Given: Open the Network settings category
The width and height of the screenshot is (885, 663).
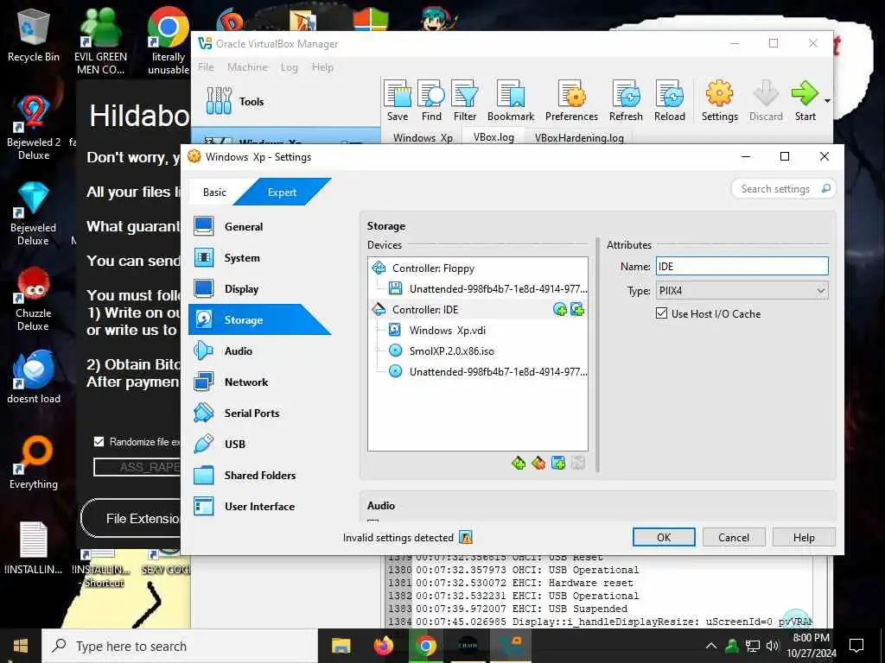Looking at the screenshot, I should (259, 382).
